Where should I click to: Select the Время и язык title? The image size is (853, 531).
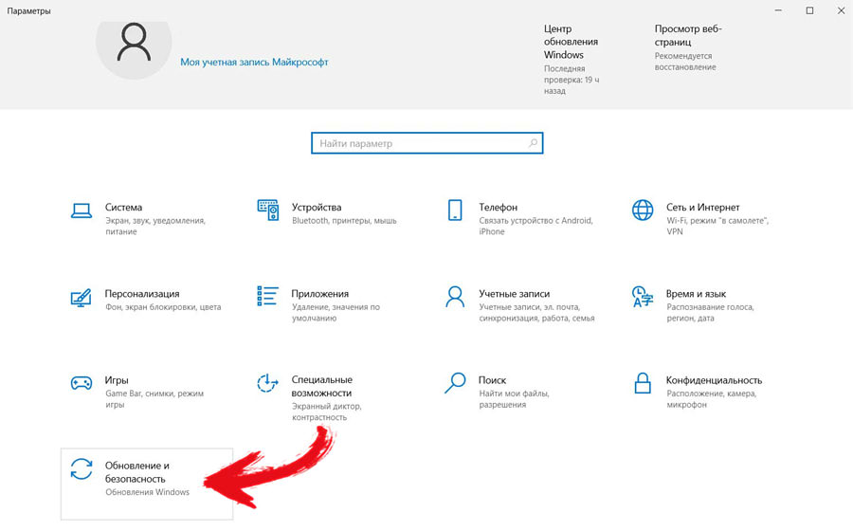click(696, 294)
